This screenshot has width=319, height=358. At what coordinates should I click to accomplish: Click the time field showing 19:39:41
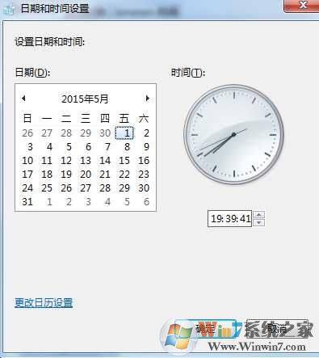[229, 218]
